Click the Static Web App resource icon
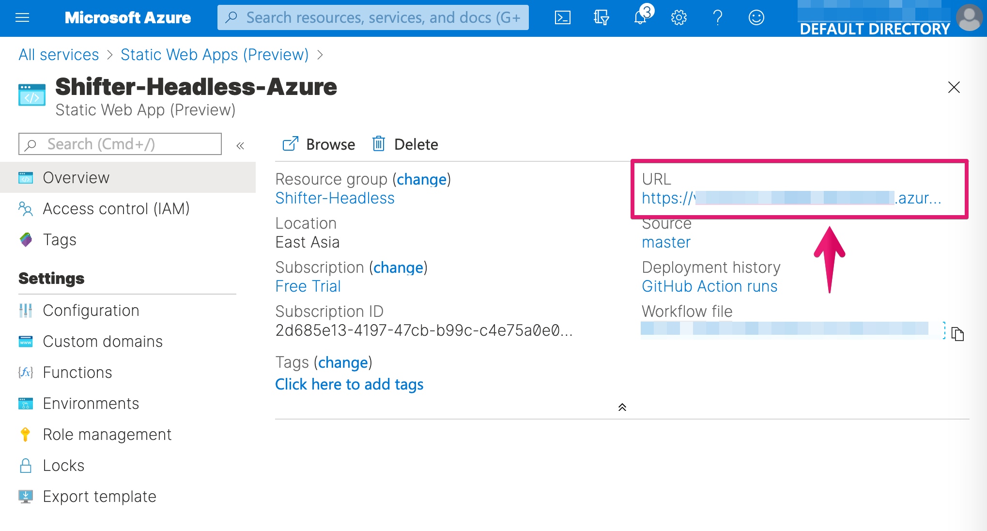 [32, 94]
